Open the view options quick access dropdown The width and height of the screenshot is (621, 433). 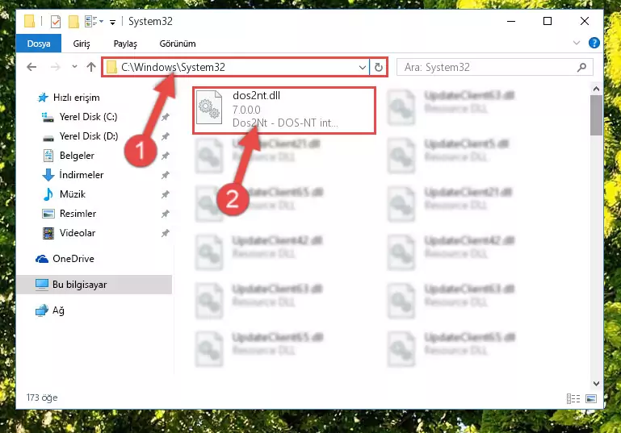(x=94, y=21)
